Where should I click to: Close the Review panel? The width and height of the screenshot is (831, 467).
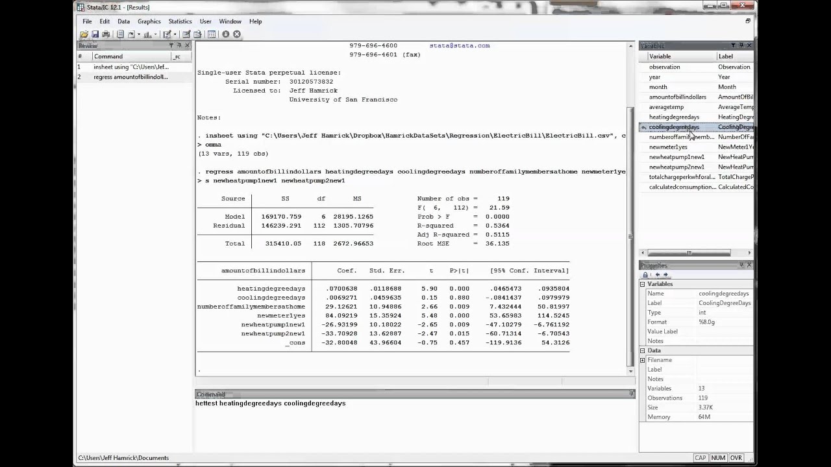point(188,45)
